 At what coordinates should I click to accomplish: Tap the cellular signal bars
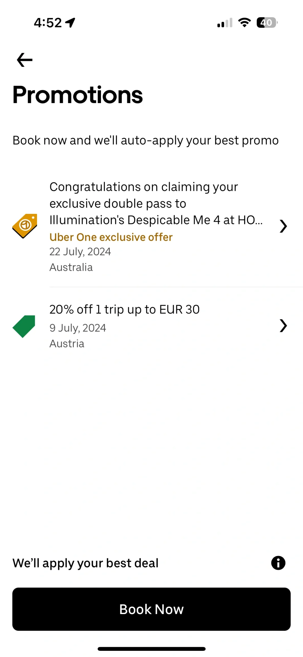(x=225, y=23)
